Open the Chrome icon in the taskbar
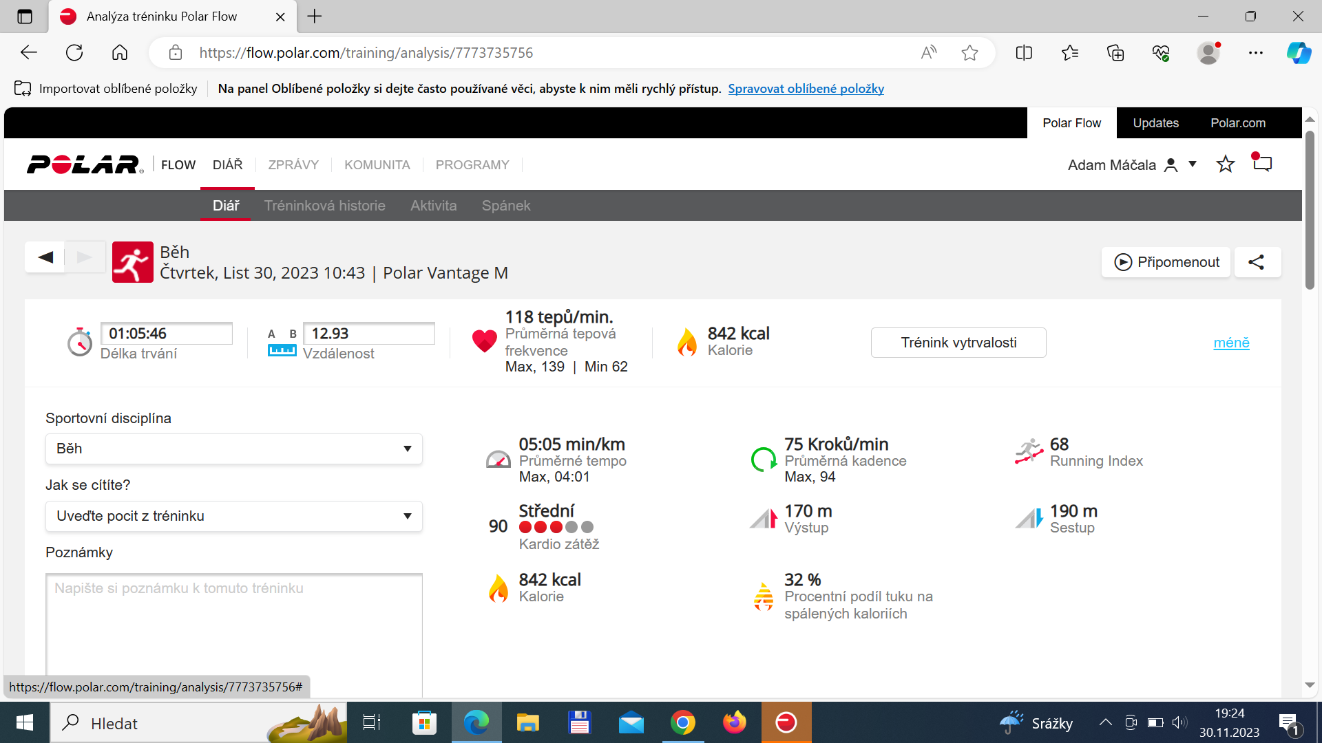Screen dimensions: 1322x743 pyautogui.click(x=682, y=723)
